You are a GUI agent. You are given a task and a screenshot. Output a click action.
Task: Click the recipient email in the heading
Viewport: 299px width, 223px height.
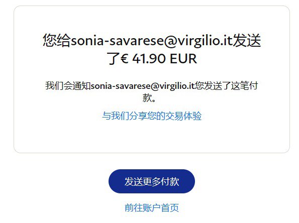coord(152,40)
